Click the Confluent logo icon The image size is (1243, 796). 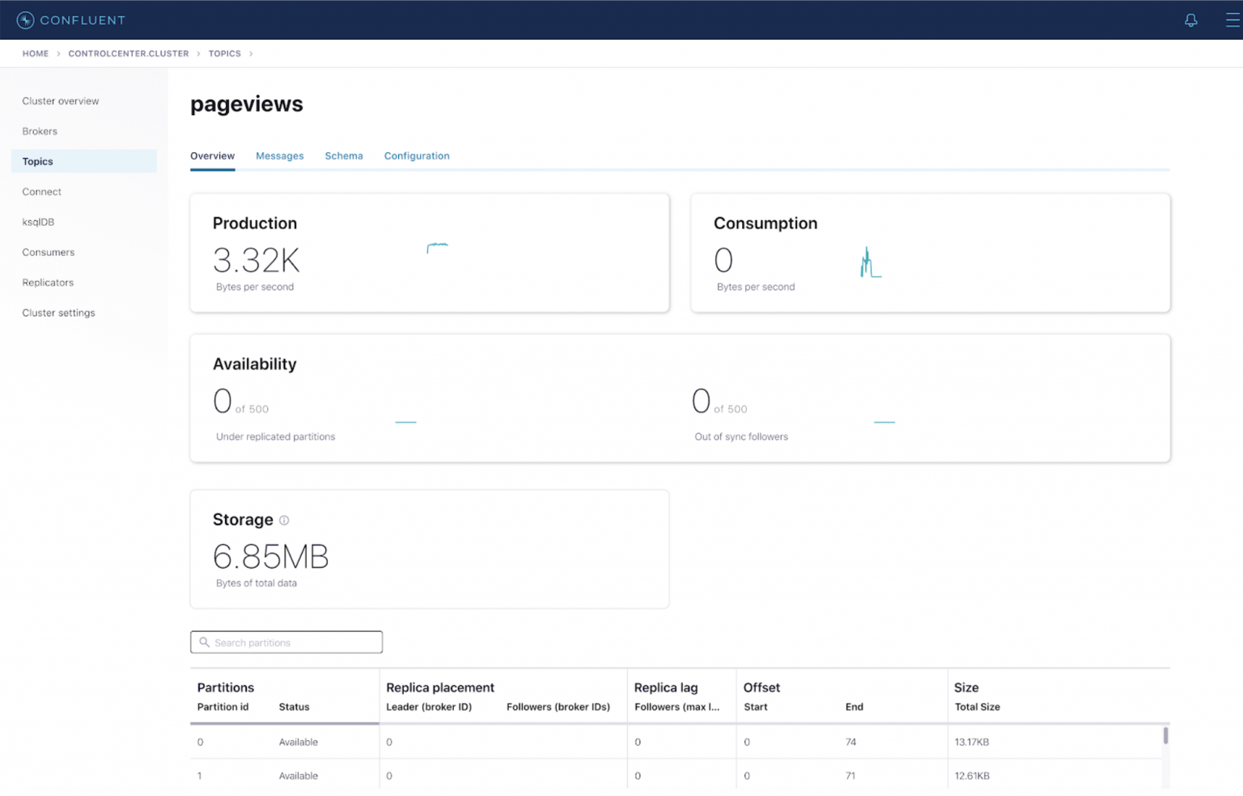(25, 20)
